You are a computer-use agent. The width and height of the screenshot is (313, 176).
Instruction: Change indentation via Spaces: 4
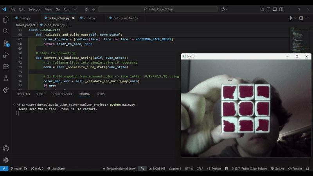[x=175, y=169]
